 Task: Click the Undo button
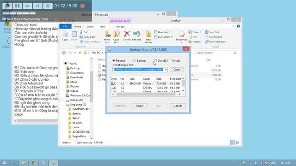140,106
